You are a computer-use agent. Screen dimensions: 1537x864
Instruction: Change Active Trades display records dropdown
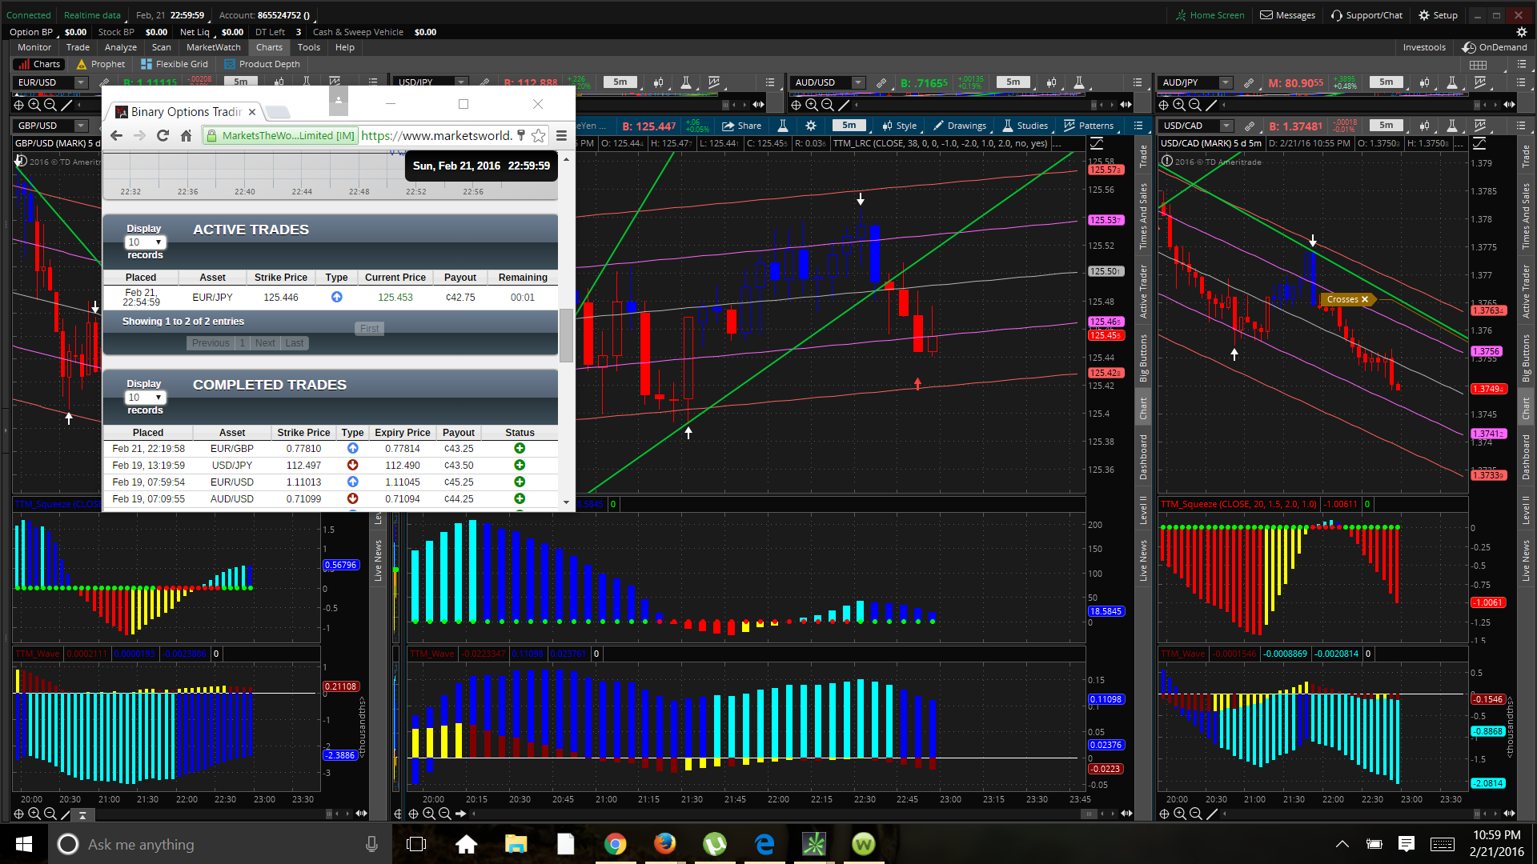tap(145, 242)
